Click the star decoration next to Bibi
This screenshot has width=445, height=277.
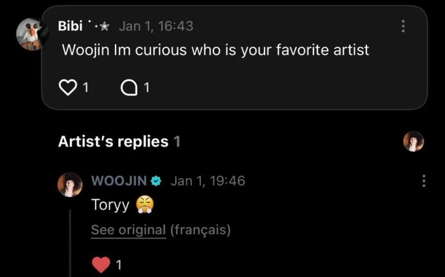coord(103,27)
